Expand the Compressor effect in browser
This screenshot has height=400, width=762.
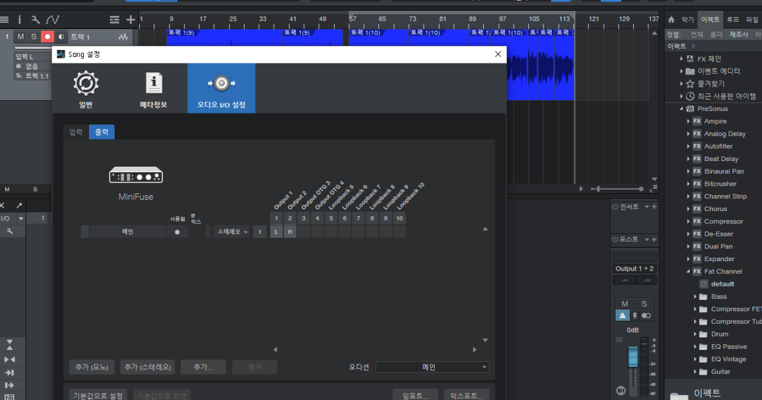[688, 222]
